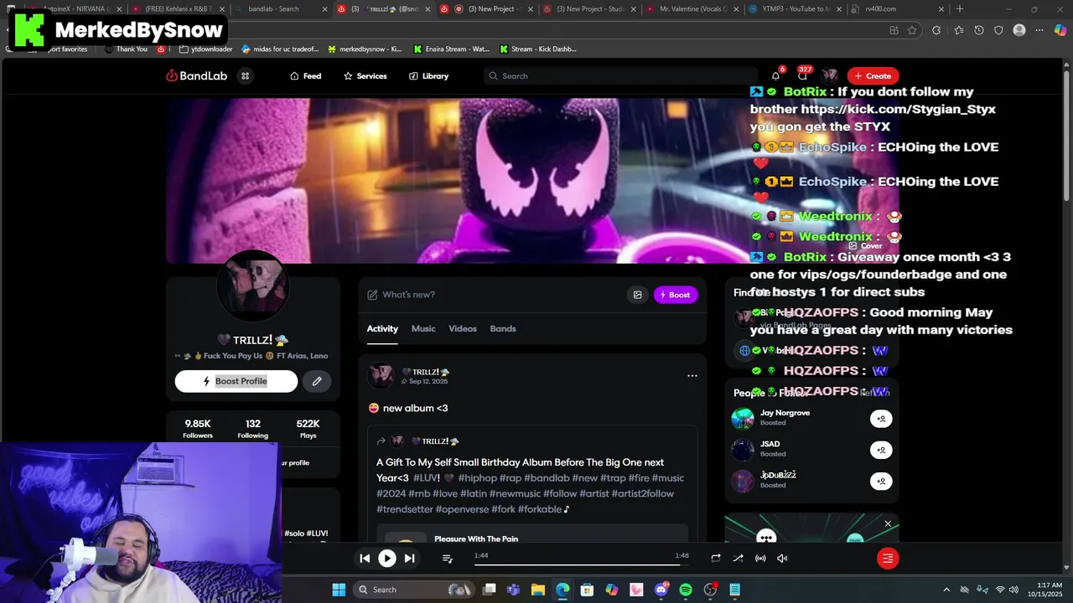Open the ytdownloader bookmark
The height and width of the screenshot is (603, 1073).
point(206,49)
